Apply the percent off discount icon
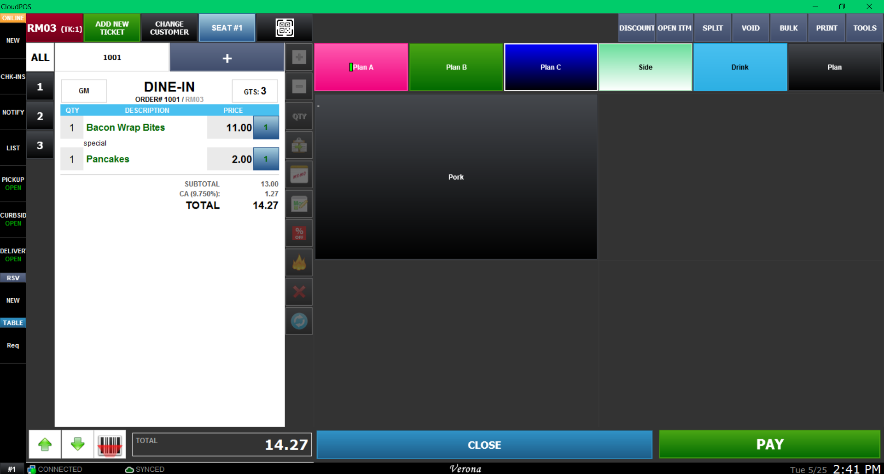This screenshot has height=474, width=884. click(299, 233)
